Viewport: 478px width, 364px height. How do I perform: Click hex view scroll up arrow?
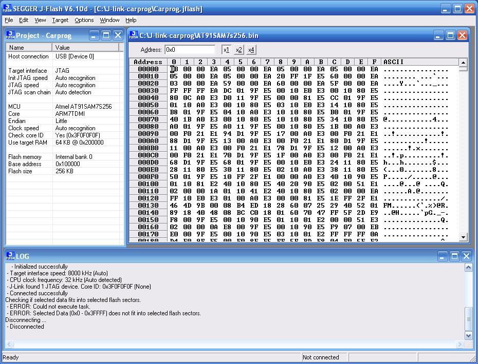464,63
